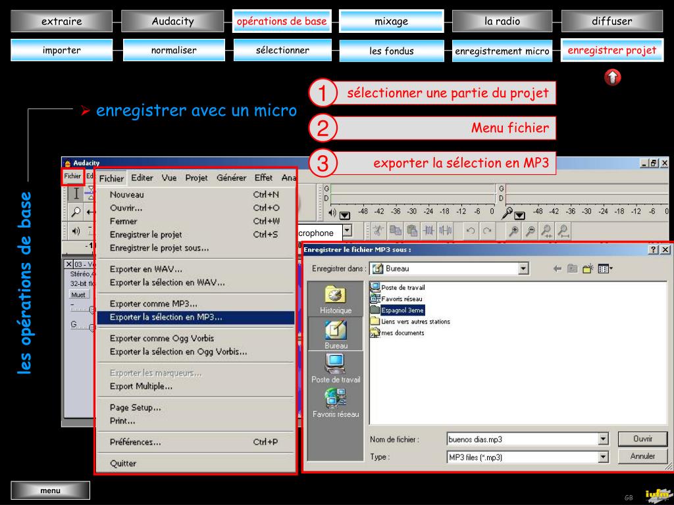Click the help question mark in save dialog title bar
The width and height of the screenshot is (674, 505).
pyautogui.click(x=654, y=249)
